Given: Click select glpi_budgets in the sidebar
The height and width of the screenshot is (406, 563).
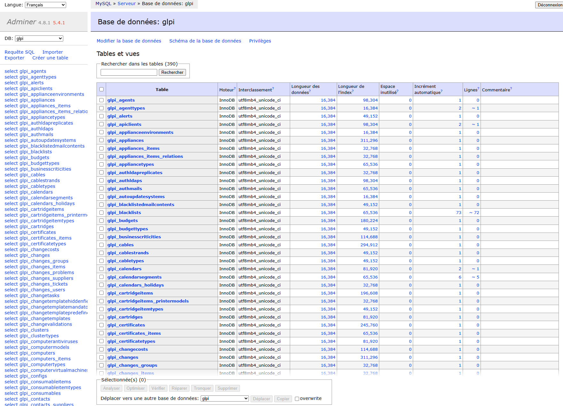Looking at the screenshot, I should point(27,157).
